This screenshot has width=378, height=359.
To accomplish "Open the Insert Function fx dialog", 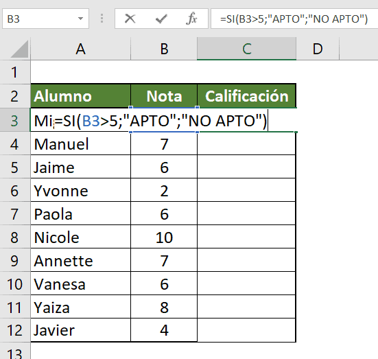I will click(x=191, y=19).
